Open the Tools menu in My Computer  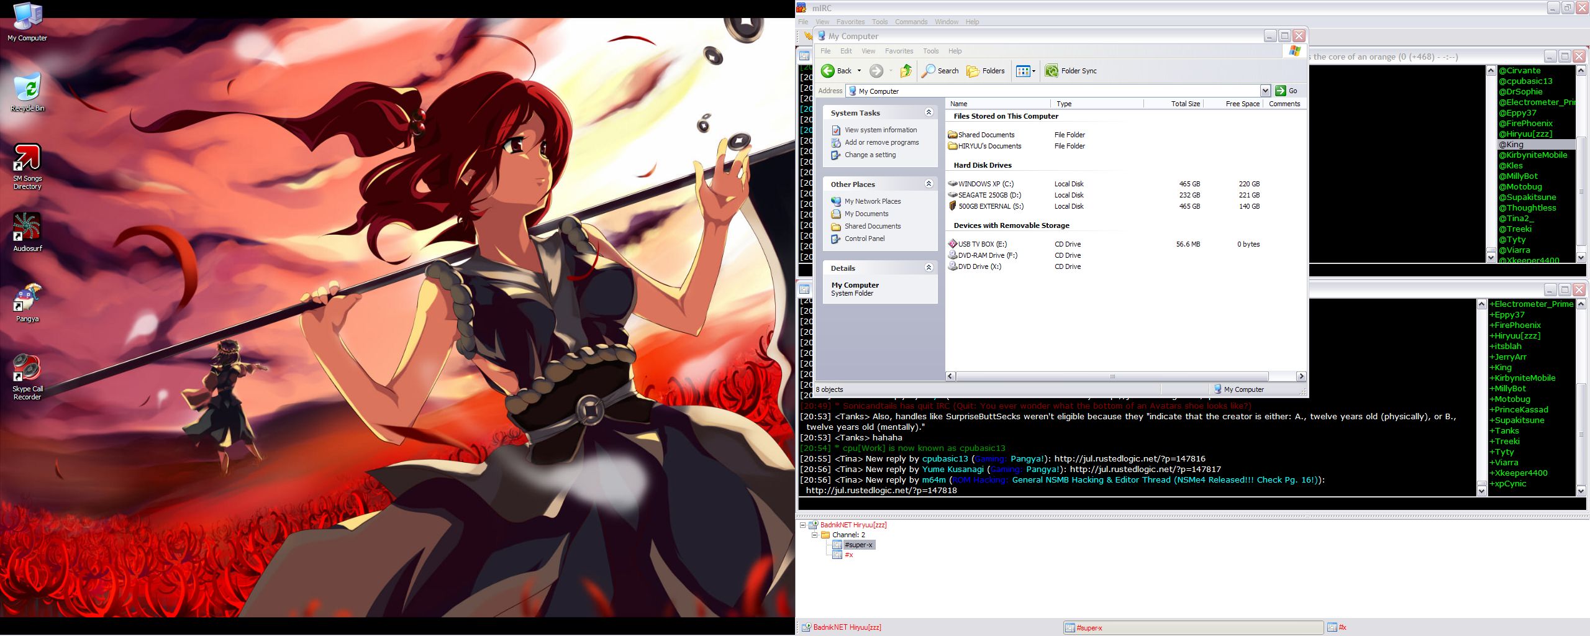point(930,51)
